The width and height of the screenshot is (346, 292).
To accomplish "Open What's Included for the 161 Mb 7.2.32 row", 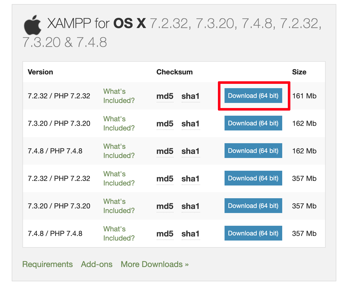I will 119,96.
